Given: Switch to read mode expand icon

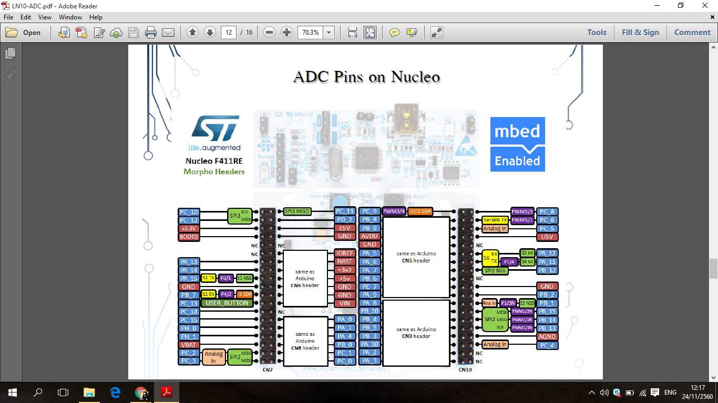Looking at the screenshot, I should pyautogui.click(x=436, y=33).
